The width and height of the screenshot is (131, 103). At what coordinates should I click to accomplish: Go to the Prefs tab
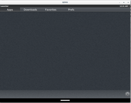click(71, 10)
